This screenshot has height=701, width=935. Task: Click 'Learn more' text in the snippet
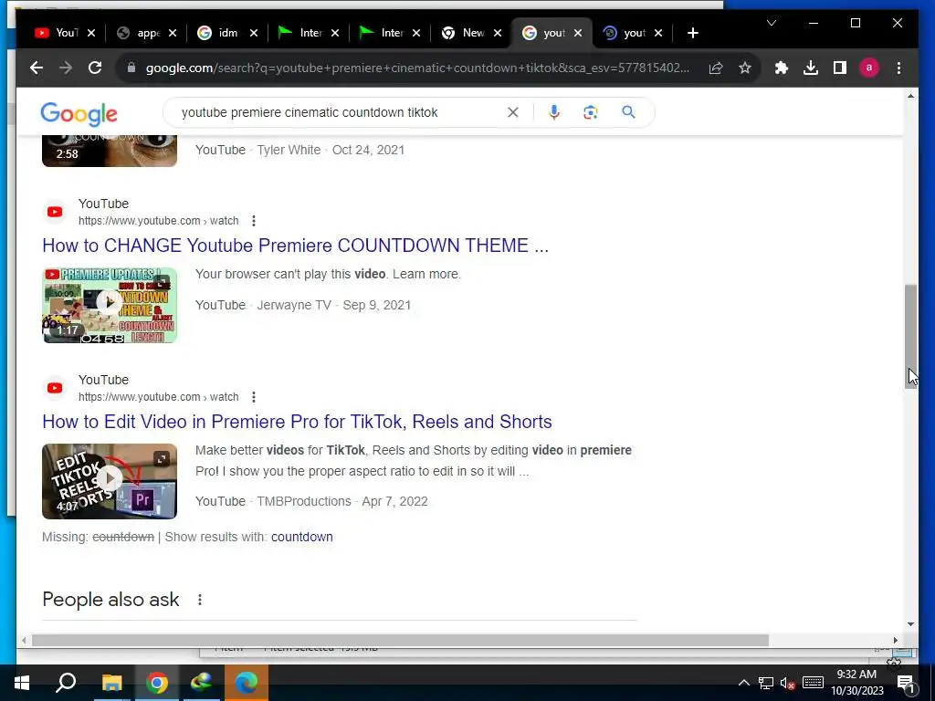[426, 274]
